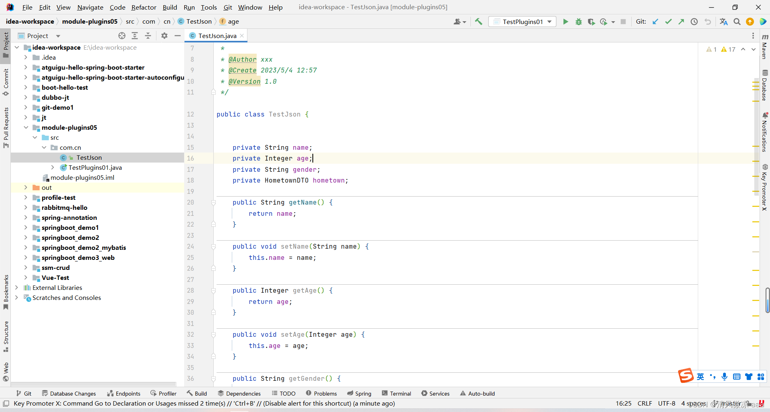Screen dimensions: 770x412
Task: Click the disabled Stop square icon
Action: (623, 22)
